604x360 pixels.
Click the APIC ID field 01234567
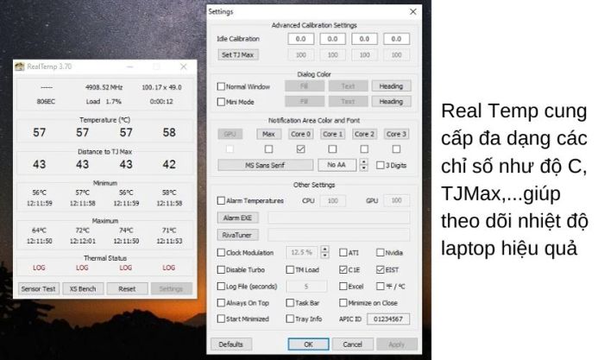pos(388,319)
